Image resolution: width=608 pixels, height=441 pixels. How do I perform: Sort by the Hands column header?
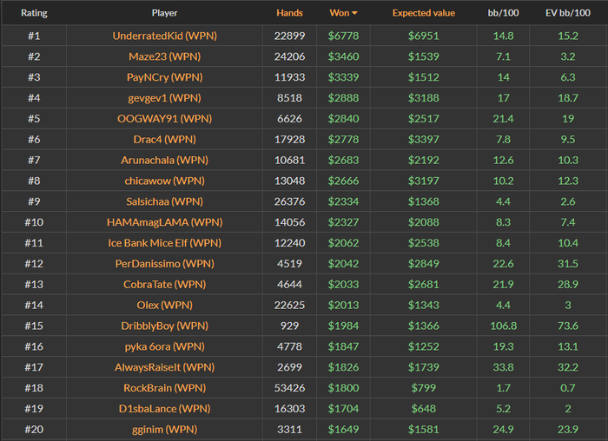click(289, 13)
